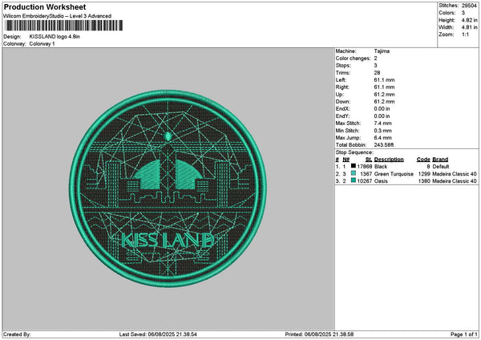Click the Production Worksheet title
The height and width of the screenshot is (340, 481).
(45, 6)
